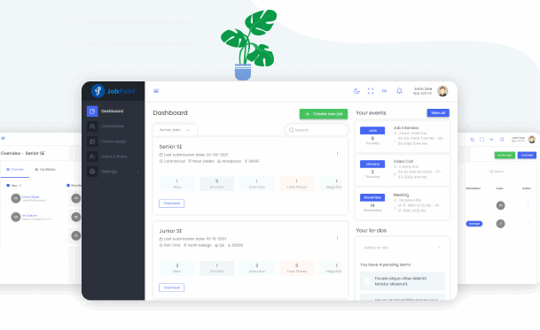Open Senior SE job options menu
This screenshot has height=330, width=540.
337,154
